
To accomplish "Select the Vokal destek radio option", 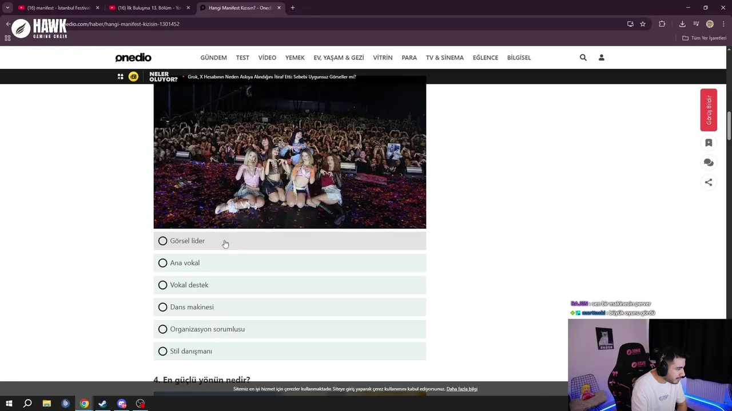I will [289, 285].
